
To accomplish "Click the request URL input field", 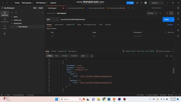I will click(x=111, y=20).
